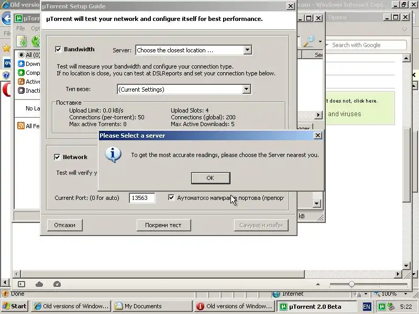Screen dimensions: 419x314
Task: Select the Active category icon in sidebar
Action: [x=21, y=82]
